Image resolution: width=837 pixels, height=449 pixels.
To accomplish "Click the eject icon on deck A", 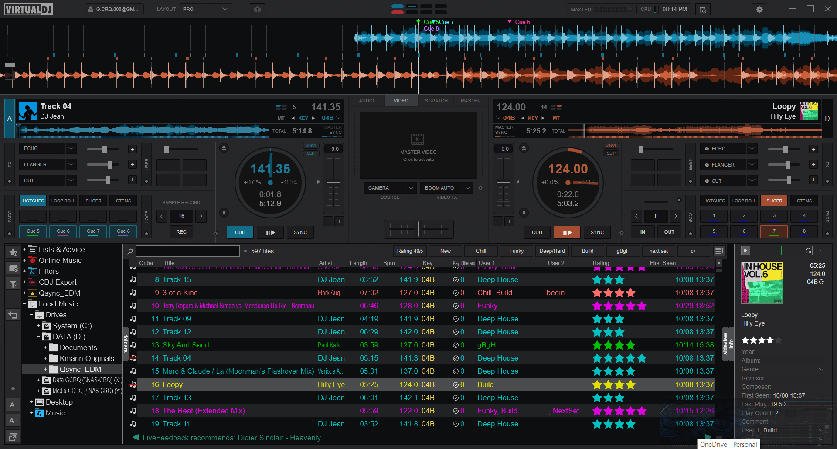I will (224, 148).
